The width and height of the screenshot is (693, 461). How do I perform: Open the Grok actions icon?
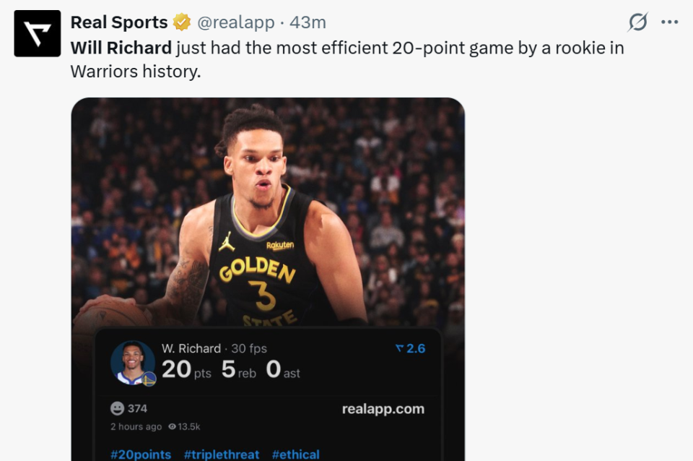[637, 22]
